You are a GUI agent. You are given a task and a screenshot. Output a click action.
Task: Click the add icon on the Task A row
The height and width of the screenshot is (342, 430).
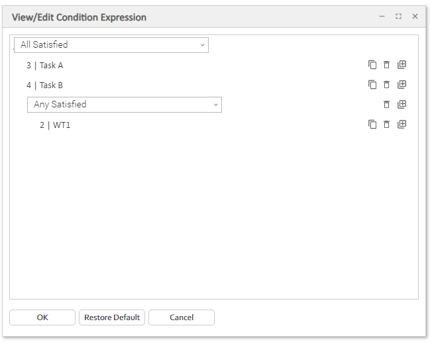[x=402, y=65]
